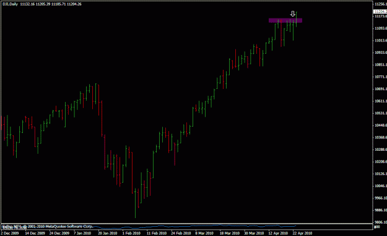
Task: Select the purple resistance rectangle on the chart
Action: pyautogui.click(x=285, y=20)
